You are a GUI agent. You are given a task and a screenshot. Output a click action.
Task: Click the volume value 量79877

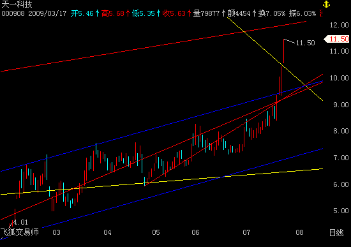click(206, 13)
